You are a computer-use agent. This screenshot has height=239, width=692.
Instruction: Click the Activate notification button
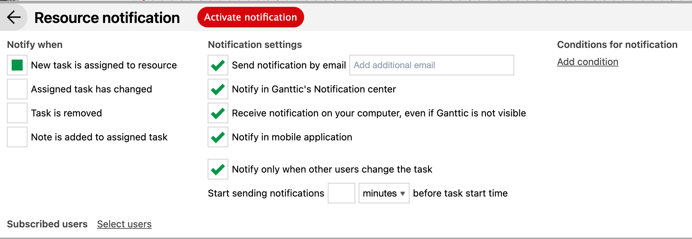[x=251, y=17]
